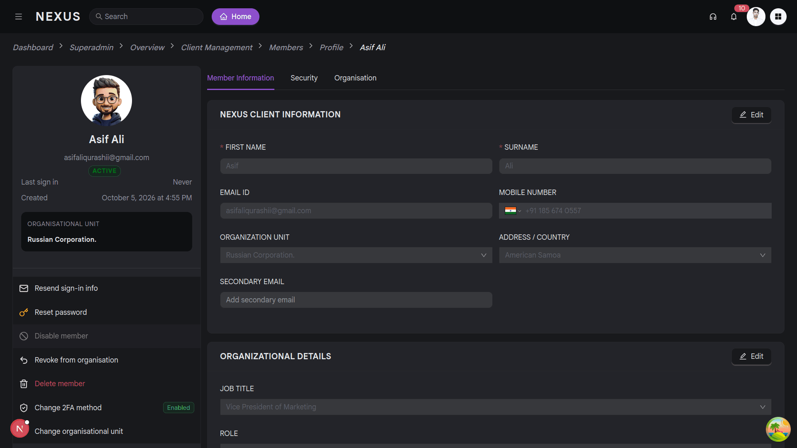Image resolution: width=797 pixels, height=448 pixels.
Task: Go to Superadmin breadcrumb
Action: coord(91,47)
